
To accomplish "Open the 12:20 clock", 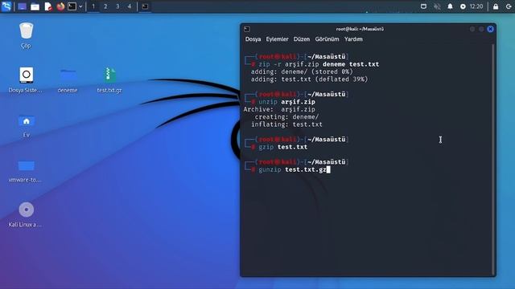I will (476, 6).
